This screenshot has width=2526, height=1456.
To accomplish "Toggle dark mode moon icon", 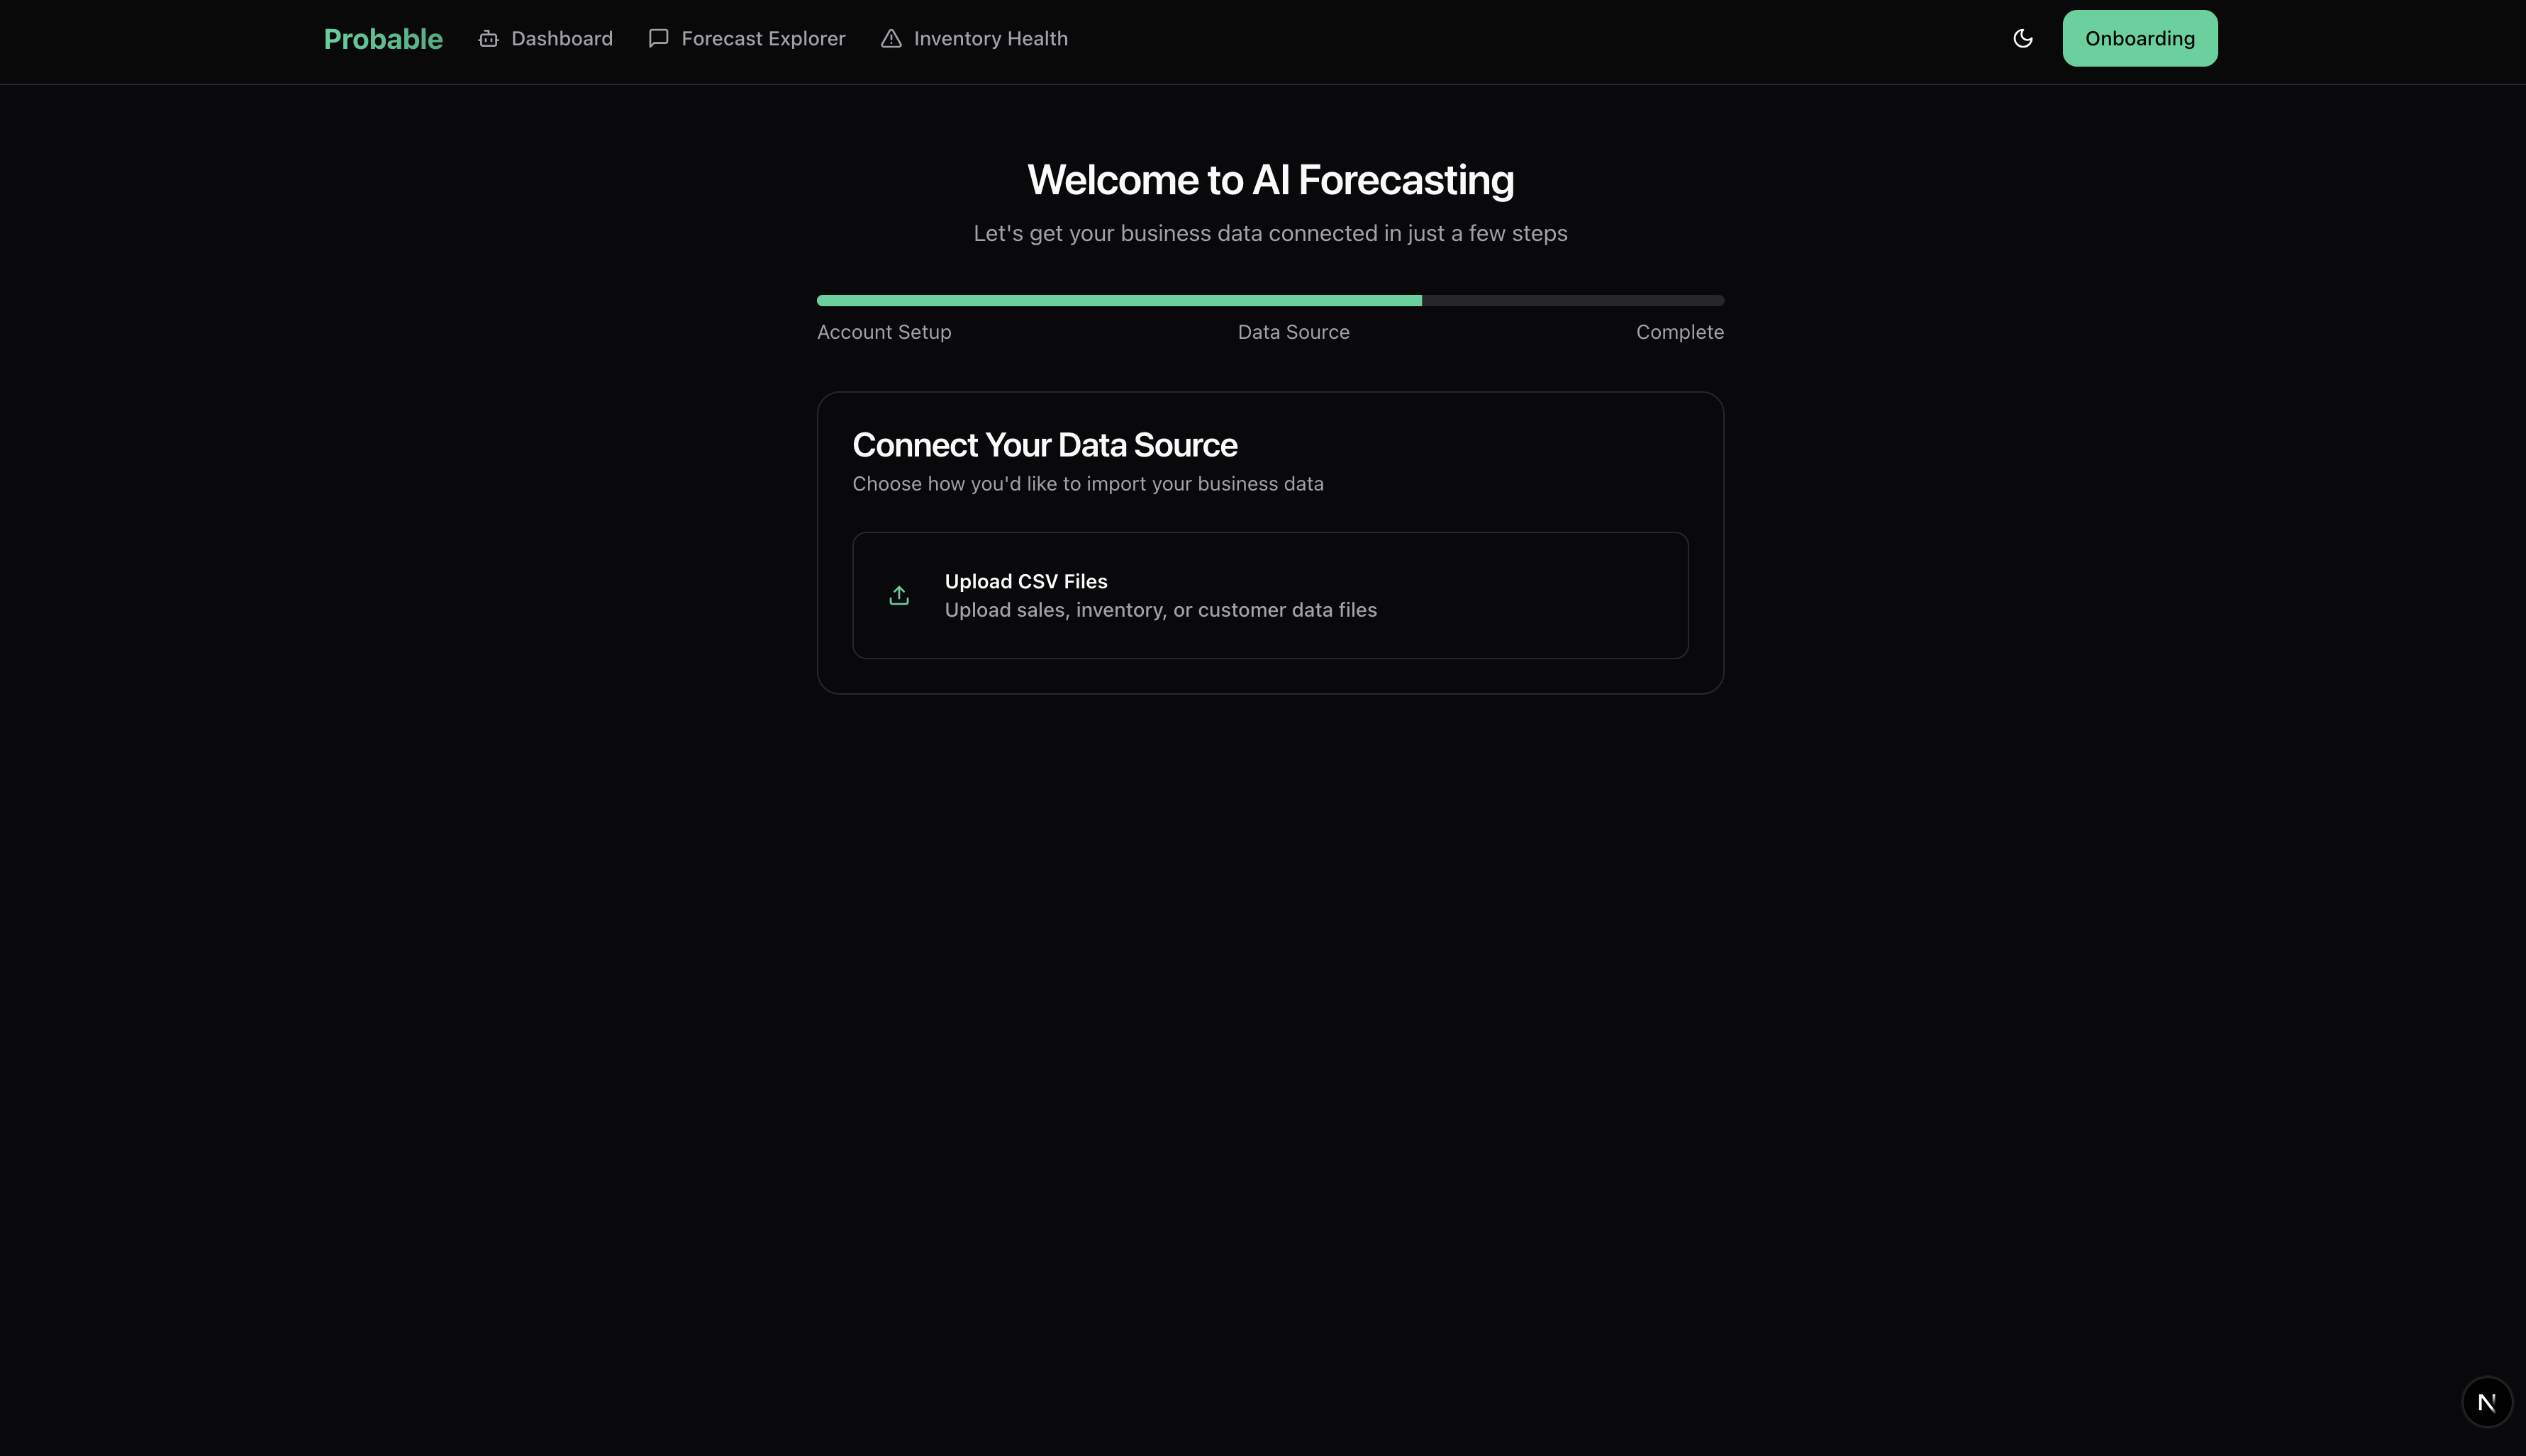I will click(x=2022, y=39).
